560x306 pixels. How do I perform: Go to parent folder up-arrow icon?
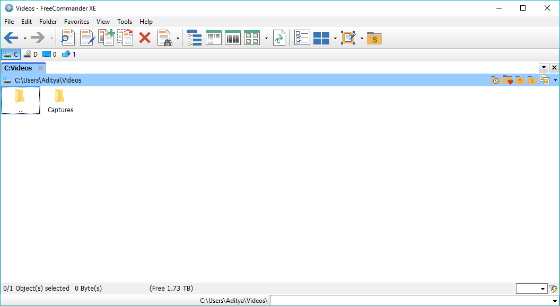pyautogui.click(x=520, y=80)
